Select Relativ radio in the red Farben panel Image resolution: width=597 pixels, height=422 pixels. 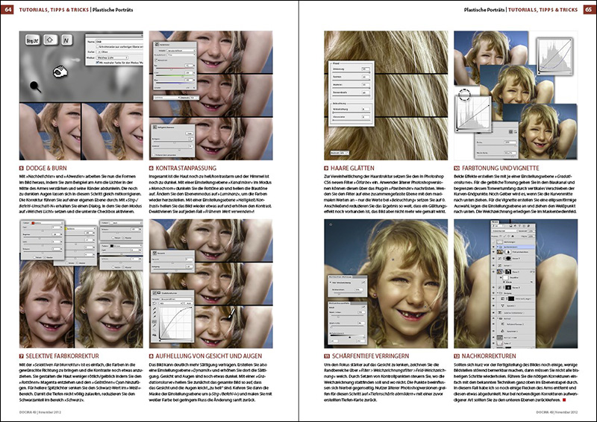[x=33, y=257]
